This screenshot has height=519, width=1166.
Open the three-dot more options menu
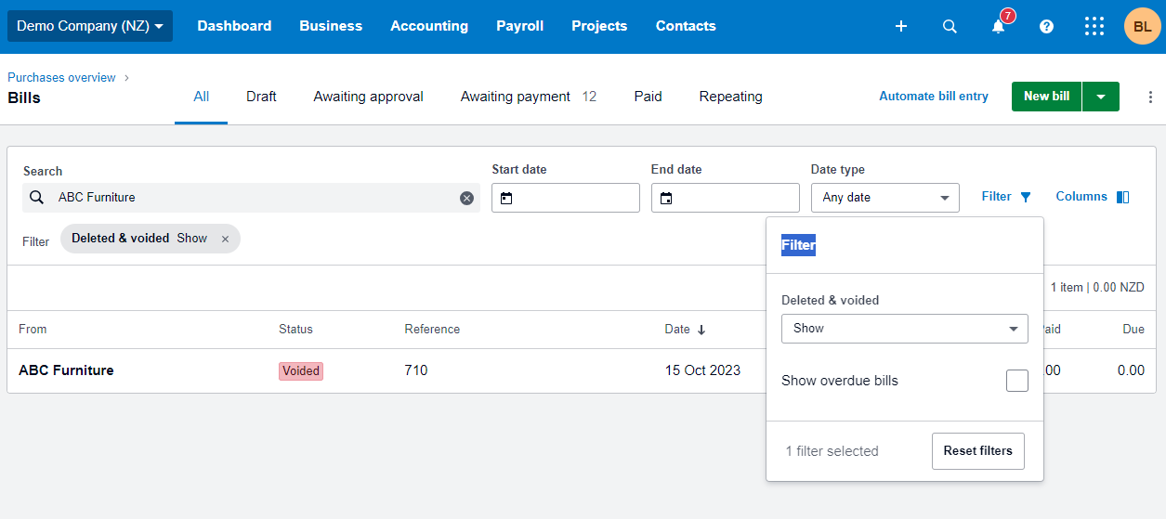[x=1150, y=97]
